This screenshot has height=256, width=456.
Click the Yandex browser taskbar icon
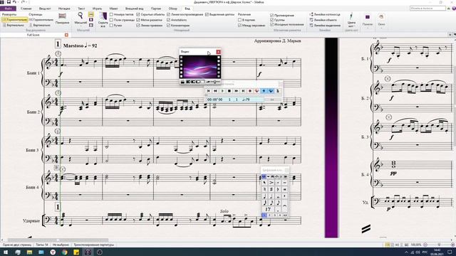pos(53,252)
